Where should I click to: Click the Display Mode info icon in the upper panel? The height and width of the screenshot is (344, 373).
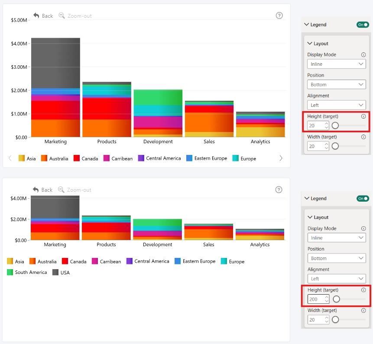363,55
